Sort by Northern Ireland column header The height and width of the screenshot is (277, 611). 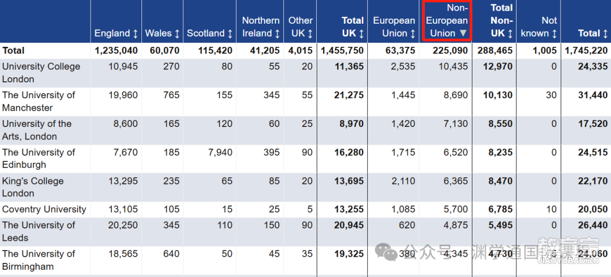(x=261, y=27)
